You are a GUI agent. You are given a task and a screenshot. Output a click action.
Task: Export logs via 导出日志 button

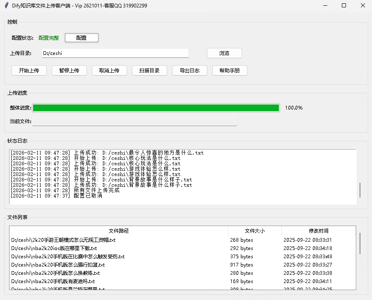click(190, 70)
